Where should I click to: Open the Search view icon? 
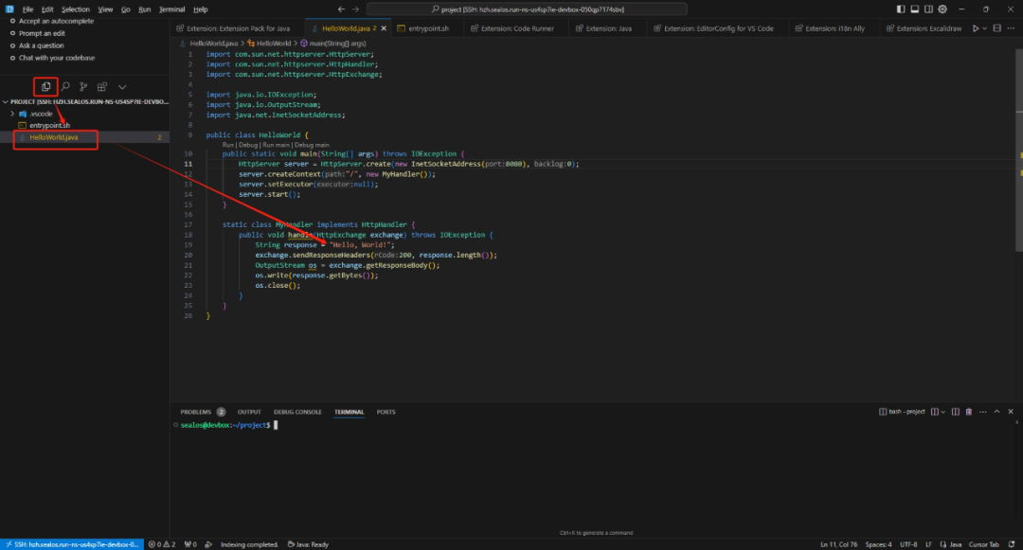65,87
